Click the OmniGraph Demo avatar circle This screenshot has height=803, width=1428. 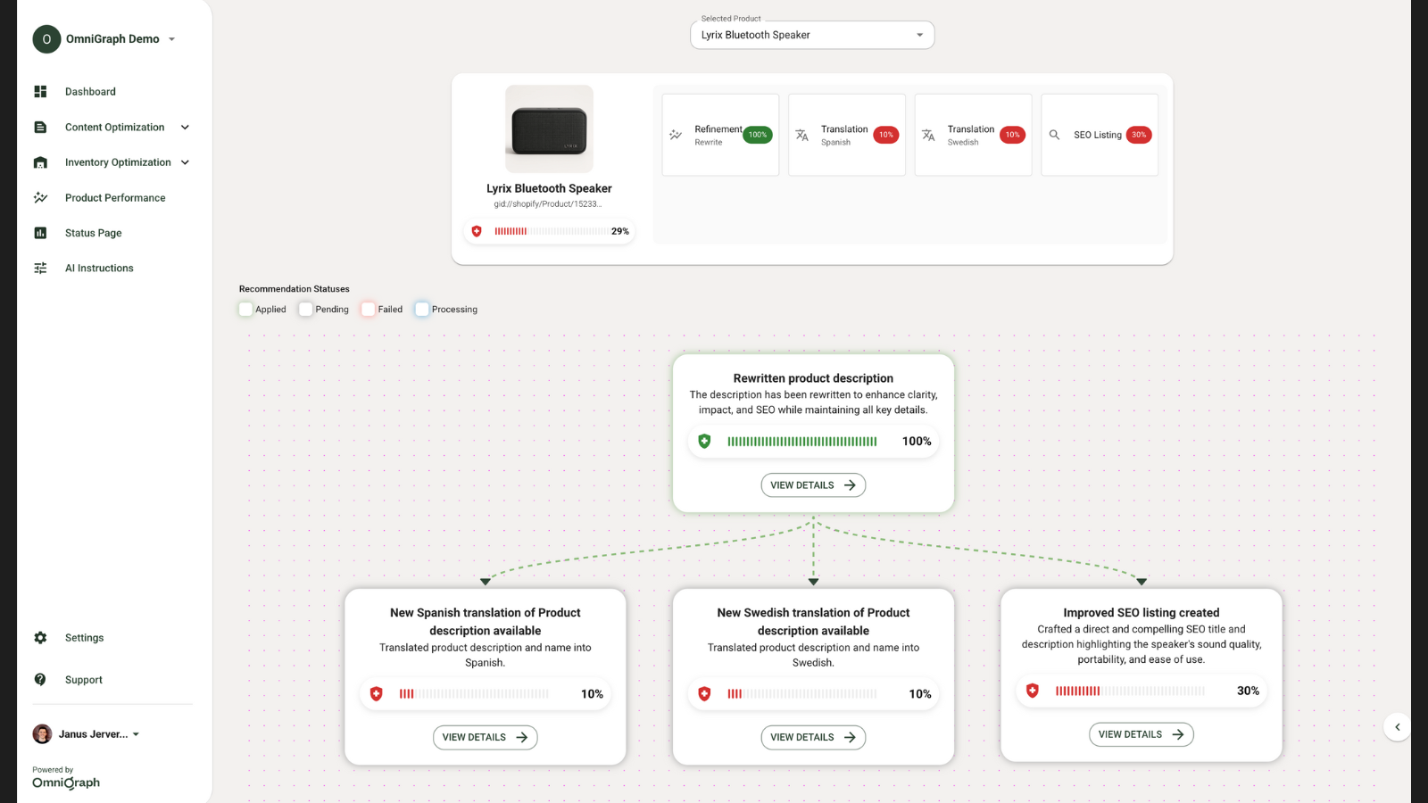point(46,39)
